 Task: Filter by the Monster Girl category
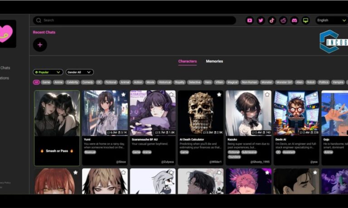coord(284,82)
